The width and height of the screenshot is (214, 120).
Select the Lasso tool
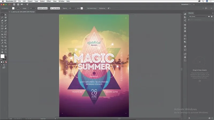6,18
